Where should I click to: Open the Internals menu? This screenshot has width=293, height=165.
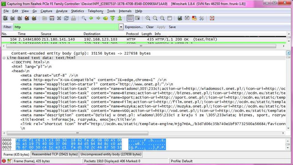coord(125,11)
